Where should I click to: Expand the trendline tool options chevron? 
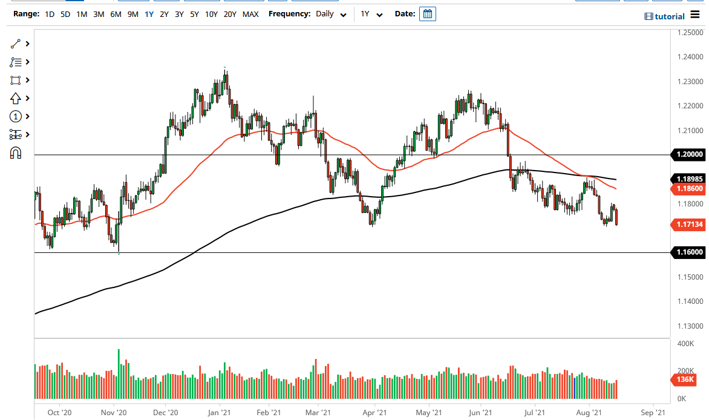(27, 44)
